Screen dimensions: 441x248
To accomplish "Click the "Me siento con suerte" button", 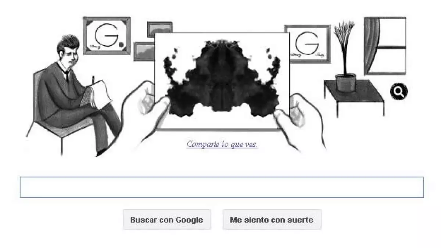I will (272, 220).
